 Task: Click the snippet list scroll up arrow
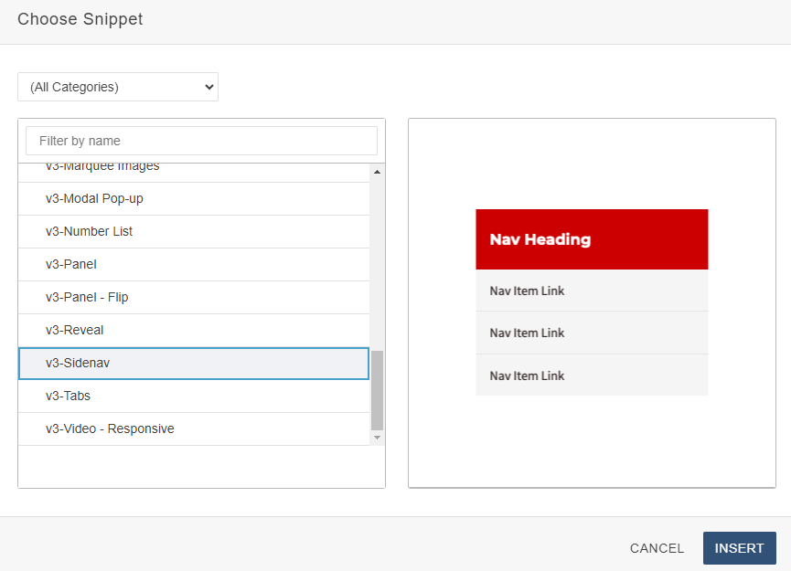click(377, 172)
